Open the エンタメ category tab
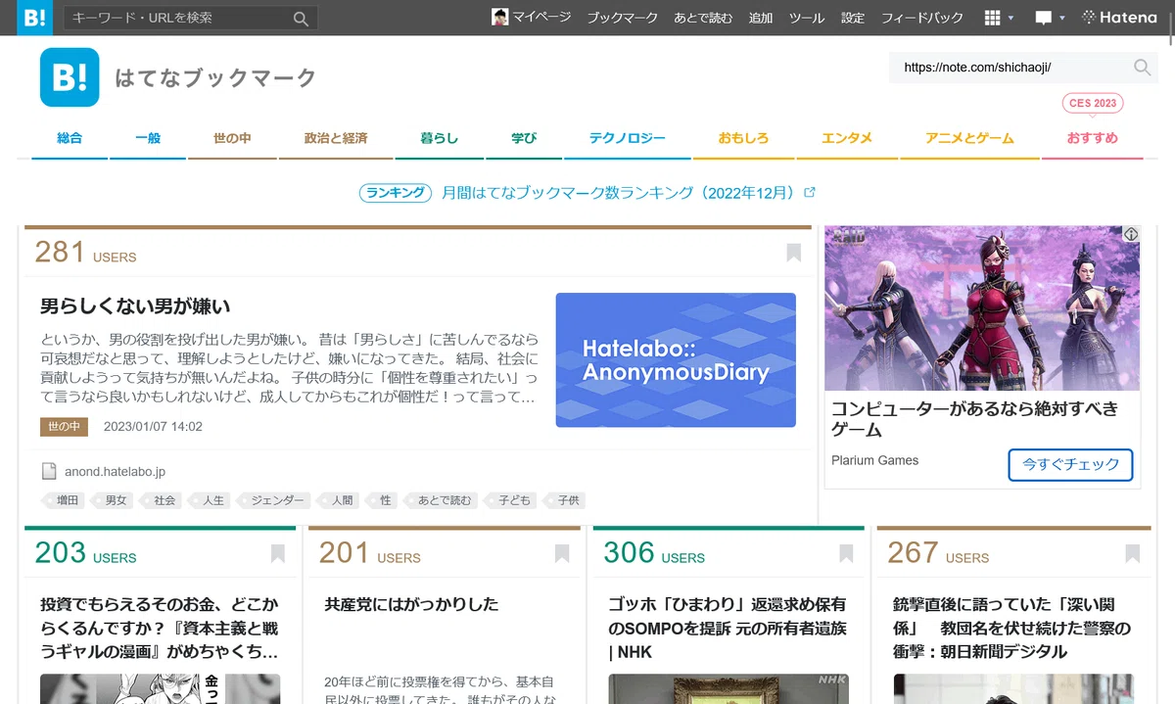 [847, 138]
